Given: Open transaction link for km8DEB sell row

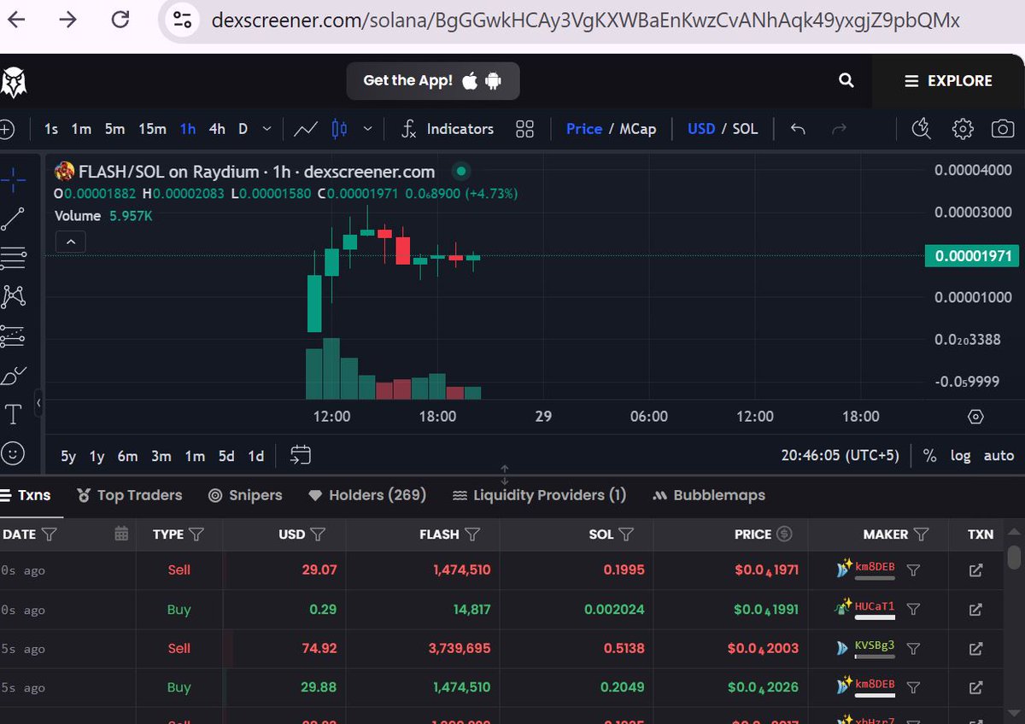Looking at the screenshot, I should 975,570.
